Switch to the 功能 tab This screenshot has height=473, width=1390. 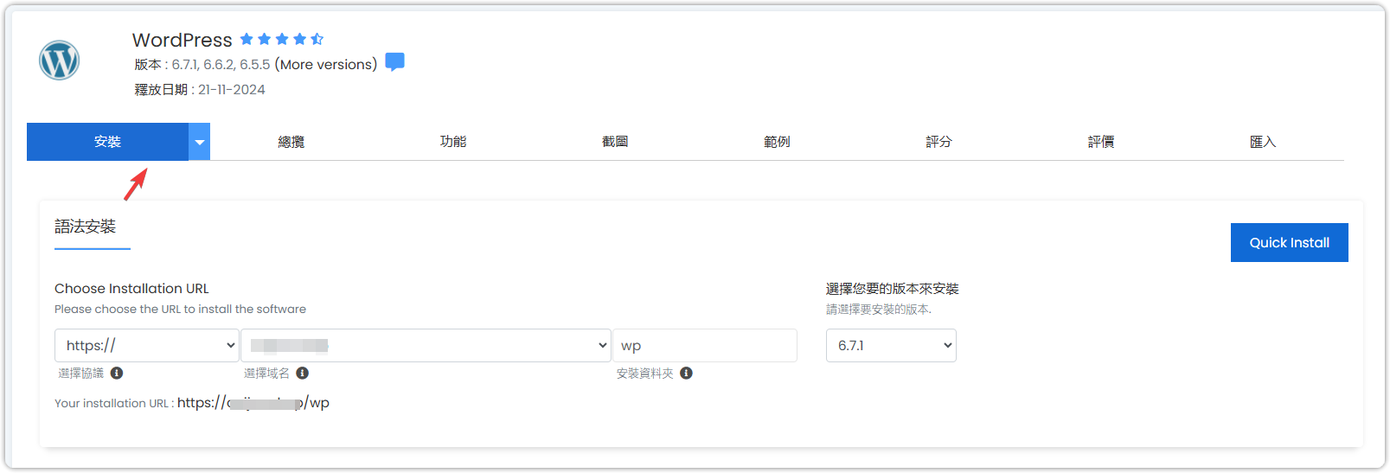(453, 142)
